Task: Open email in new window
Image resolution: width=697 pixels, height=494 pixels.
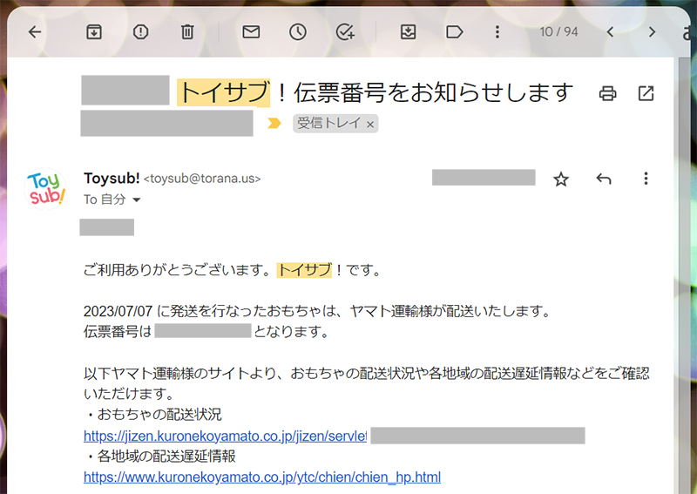Action: [646, 93]
